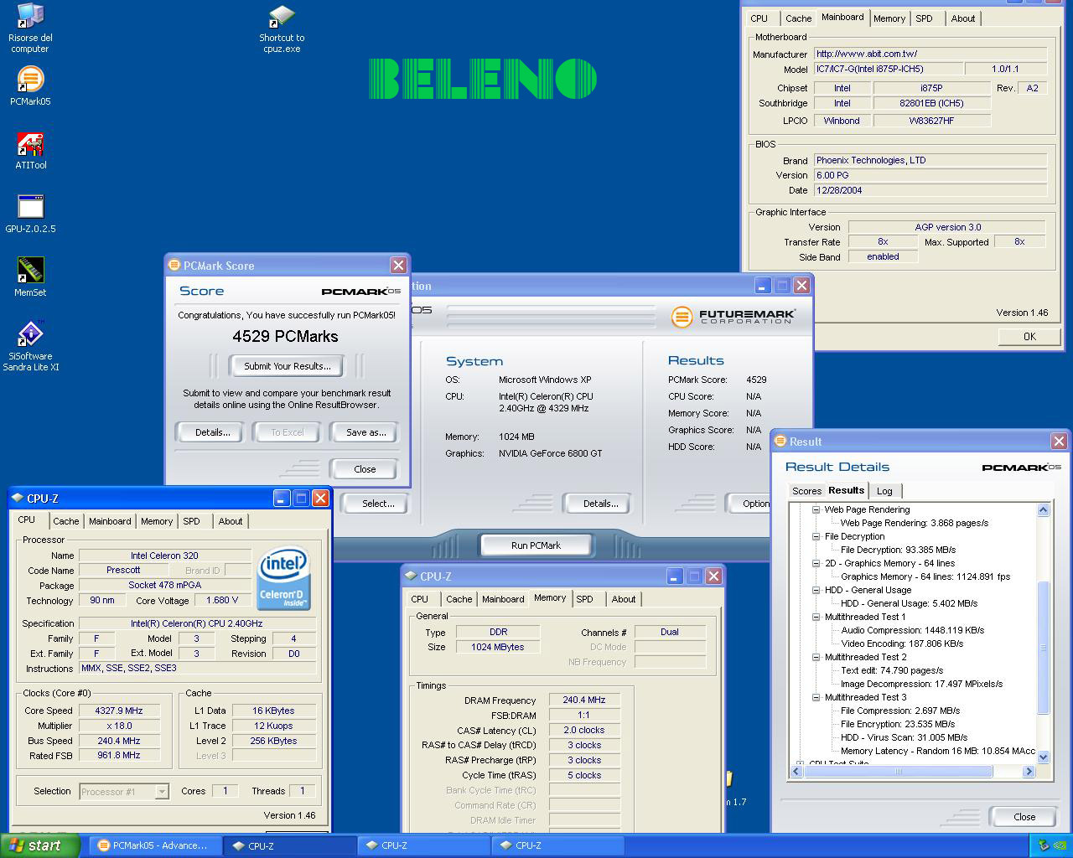Collapse the Multithreaded Test 3 node
The height and width of the screenshot is (858, 1073).
pyautogui.click(x=816, y=697)
